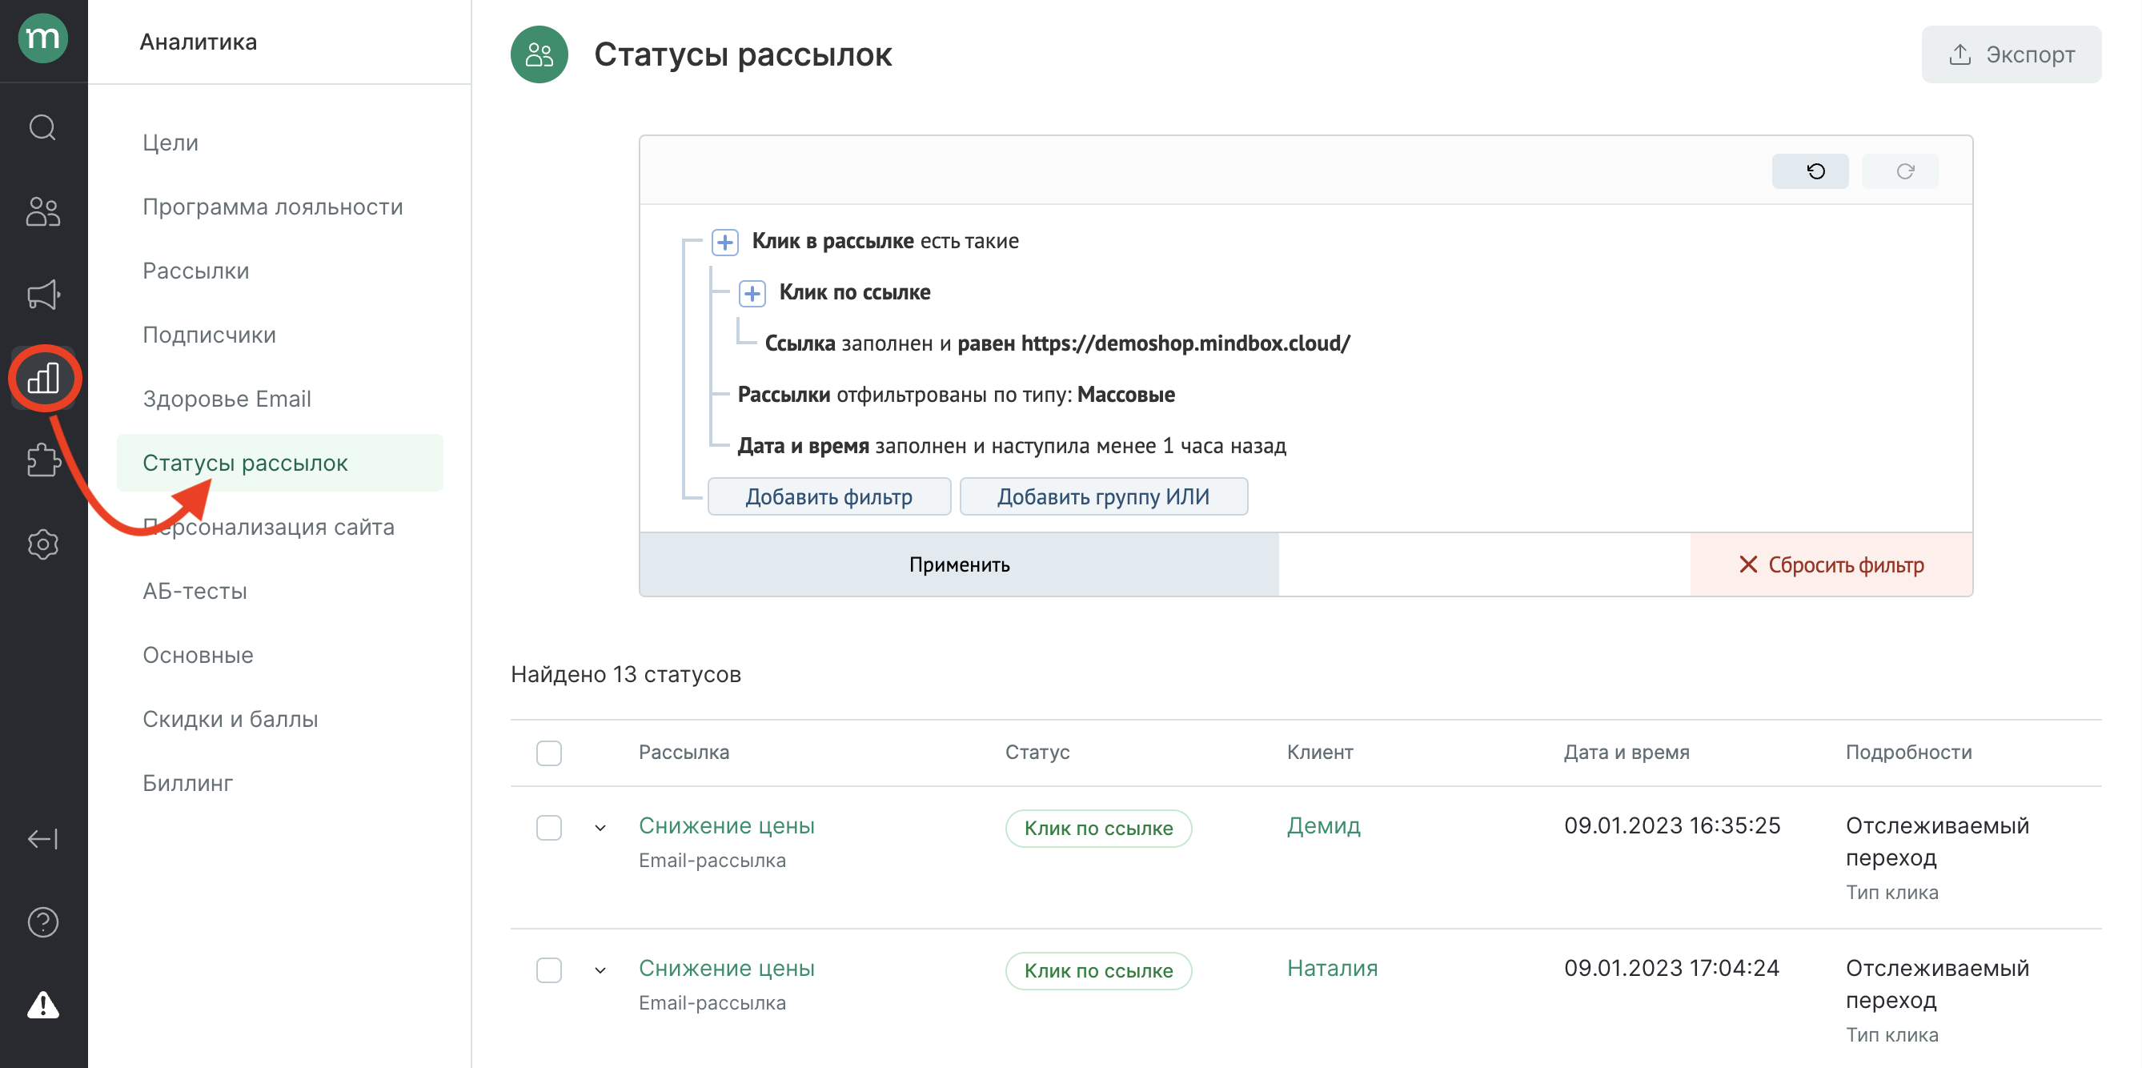
Task: Open the integrations puzzle piece icon
Action: pyautogui.click(x=43, y=460)
